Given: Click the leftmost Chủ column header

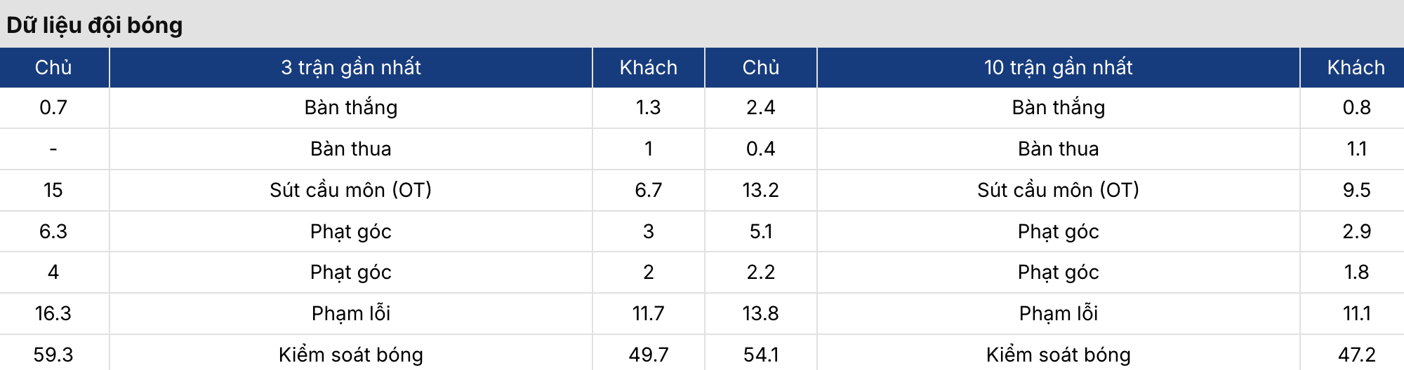Looking at the screenshot, I should (53, 67).
